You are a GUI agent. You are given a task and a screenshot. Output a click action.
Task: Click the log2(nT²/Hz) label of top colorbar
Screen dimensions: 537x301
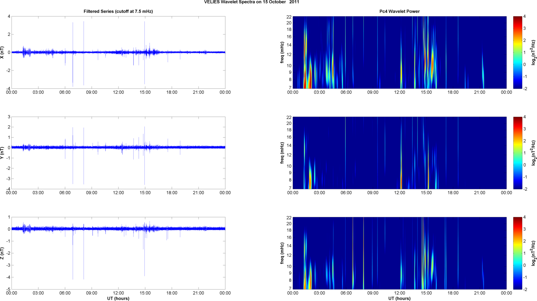(533, 52)
